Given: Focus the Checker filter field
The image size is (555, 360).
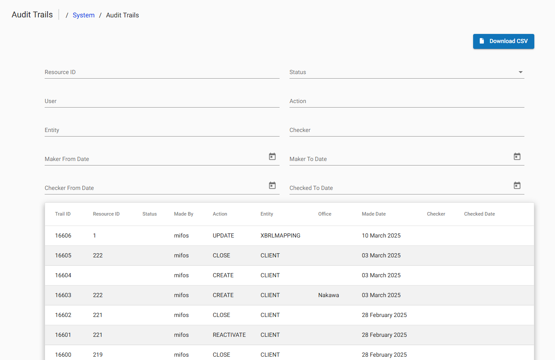Looking at the screenshot, I should 407,130.
